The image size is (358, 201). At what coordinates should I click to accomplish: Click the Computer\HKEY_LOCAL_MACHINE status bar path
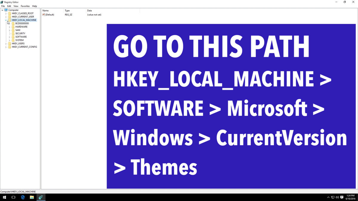(x=18, y=191)
